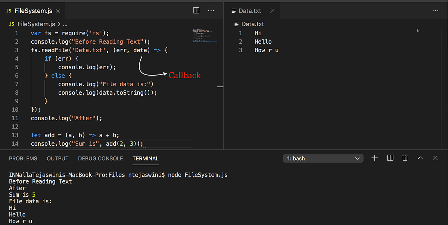Screen dimensions: 448x225
Task: Switch to the DEBUG CONSOLE tab
Action: (100, 158)
